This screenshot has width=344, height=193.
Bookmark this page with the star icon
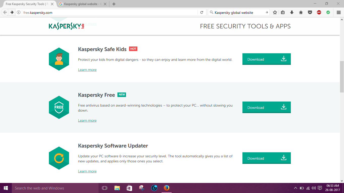tap(275, 12)
